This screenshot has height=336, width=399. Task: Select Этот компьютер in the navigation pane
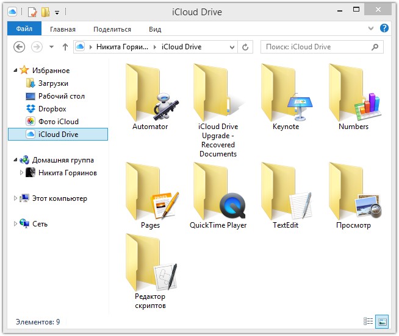coord(60,198)
